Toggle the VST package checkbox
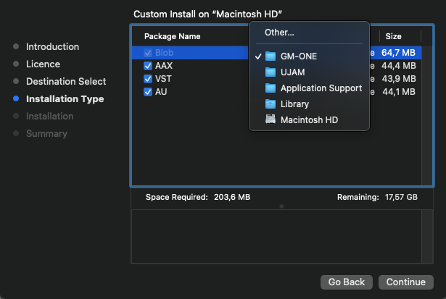This screenshot has width=446, height=299. pyautogui.click(x=148, y=79)
